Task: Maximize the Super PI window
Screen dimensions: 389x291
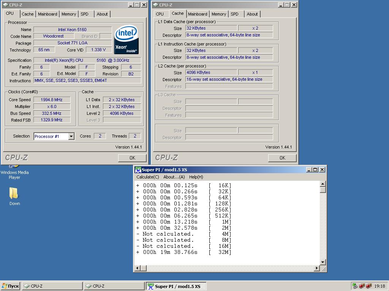Action: tap(315, 170)
